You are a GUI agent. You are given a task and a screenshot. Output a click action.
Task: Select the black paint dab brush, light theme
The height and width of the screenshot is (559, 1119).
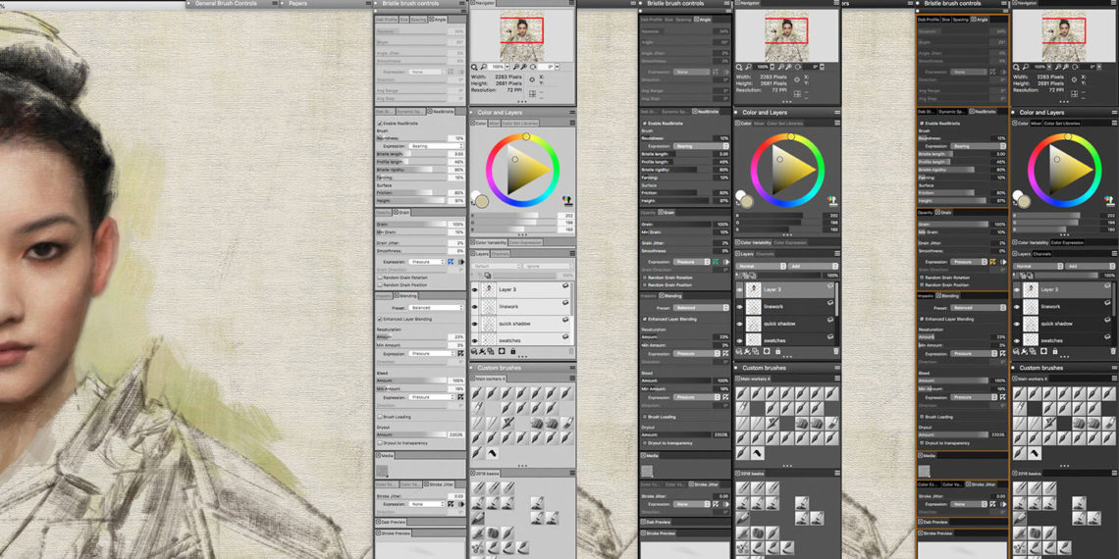pos(491,453)
